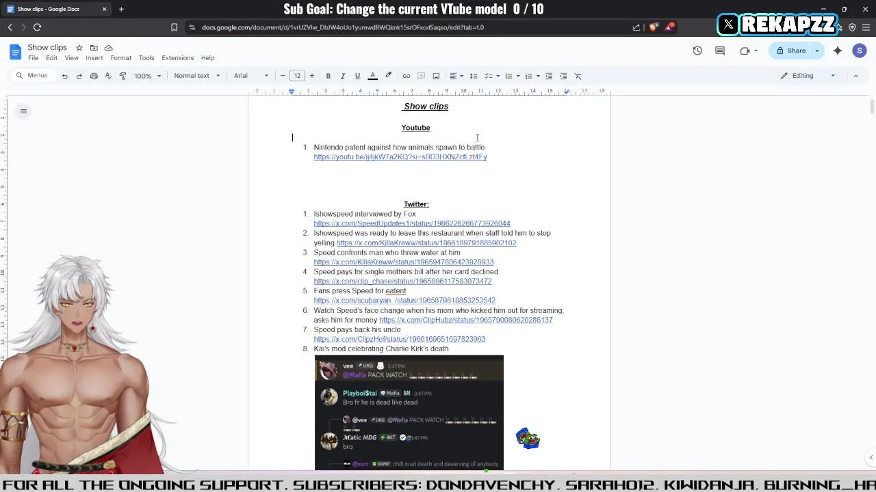Move the document using the folder icon
Image resolution: width=876 pixels, height=492 pixels.
94,48
